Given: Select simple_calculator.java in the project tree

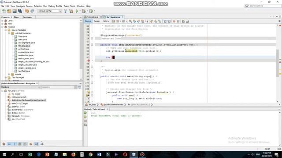Looking at the screenshot, I should point(28,65).
